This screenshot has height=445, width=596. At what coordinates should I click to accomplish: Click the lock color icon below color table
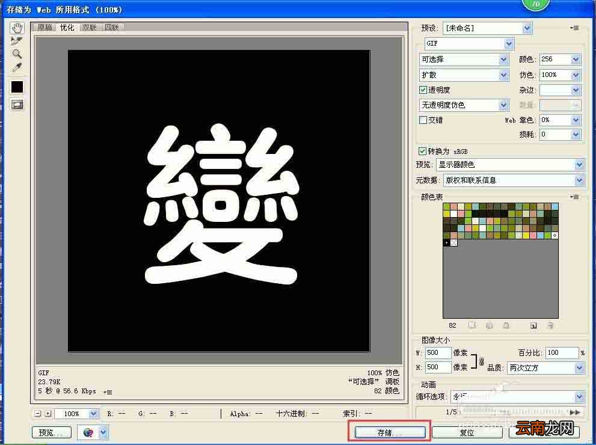506,325
